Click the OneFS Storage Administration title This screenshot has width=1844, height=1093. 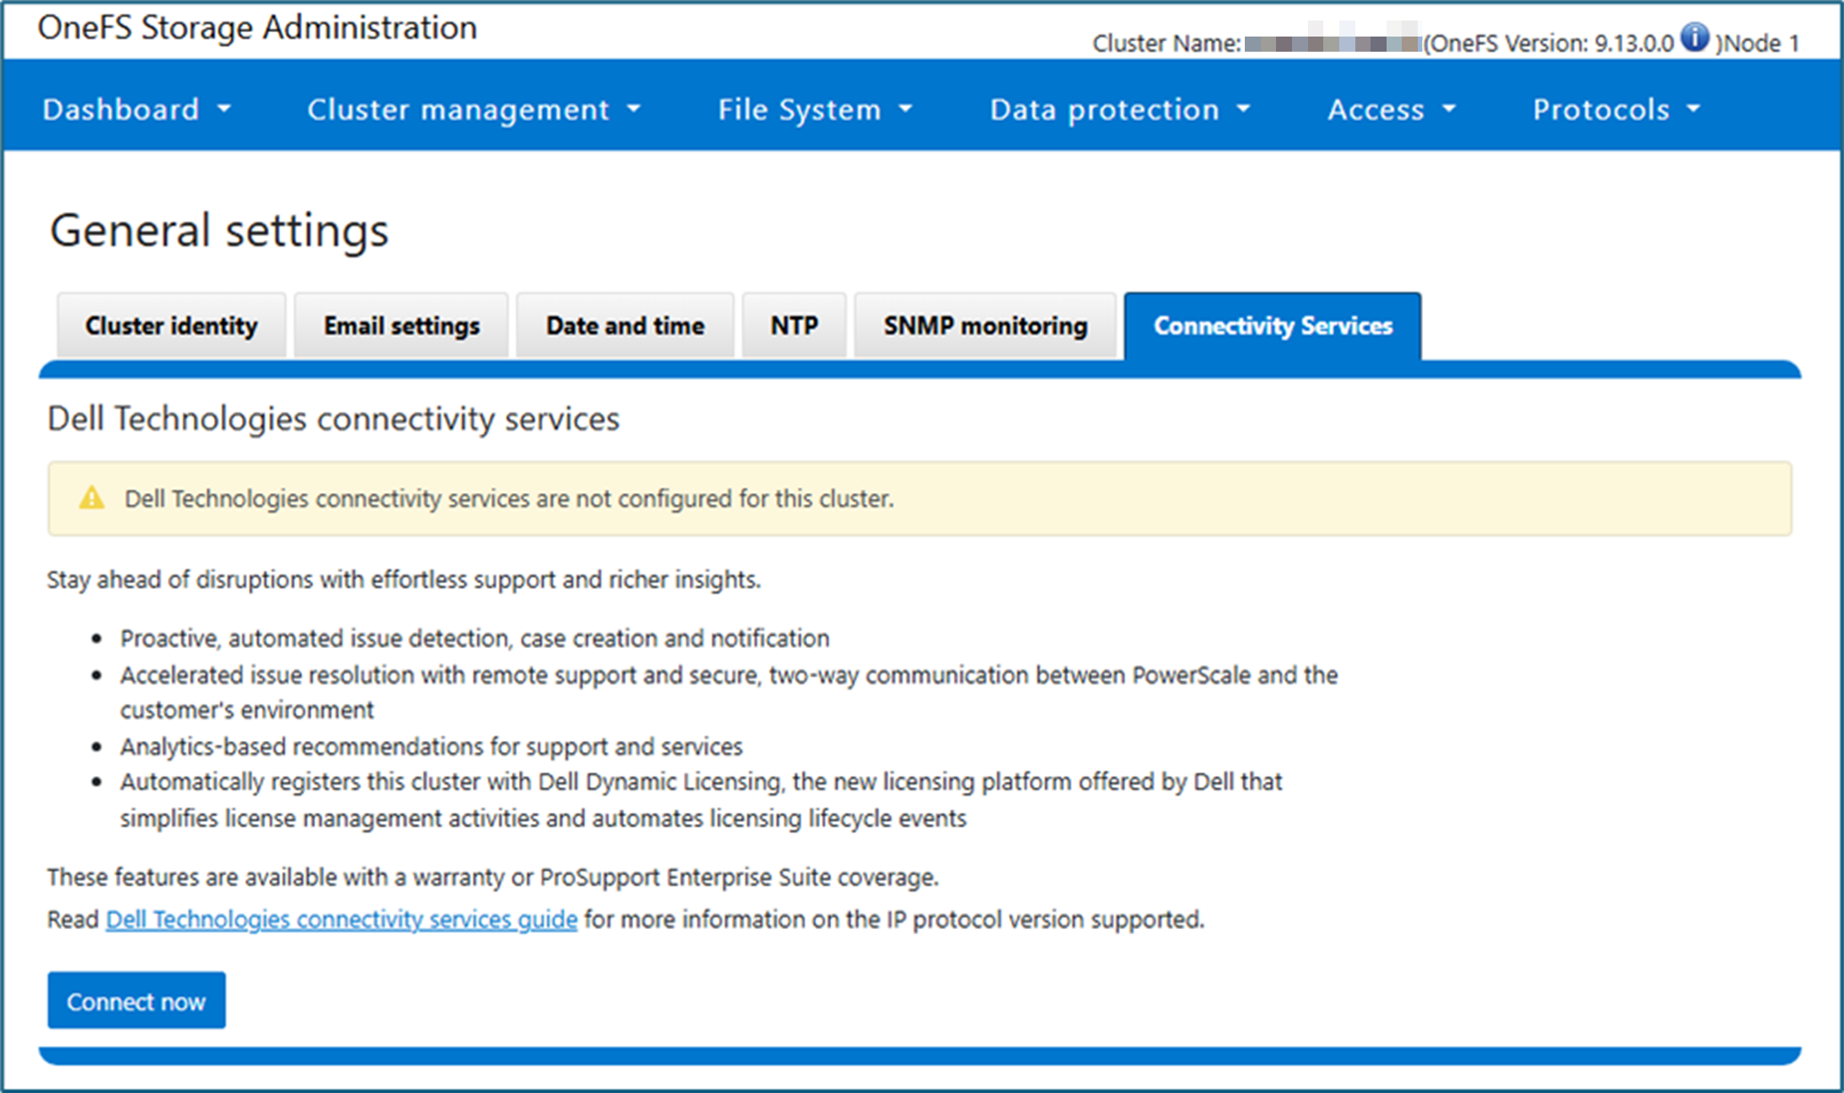pos(257,28)
